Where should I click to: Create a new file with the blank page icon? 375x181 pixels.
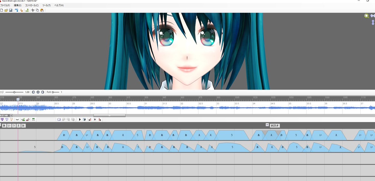[x=2, y=10]
